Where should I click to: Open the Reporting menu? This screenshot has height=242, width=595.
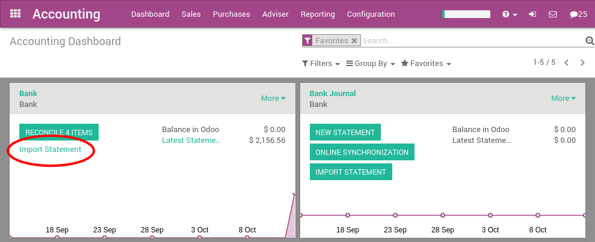point(318,14)
